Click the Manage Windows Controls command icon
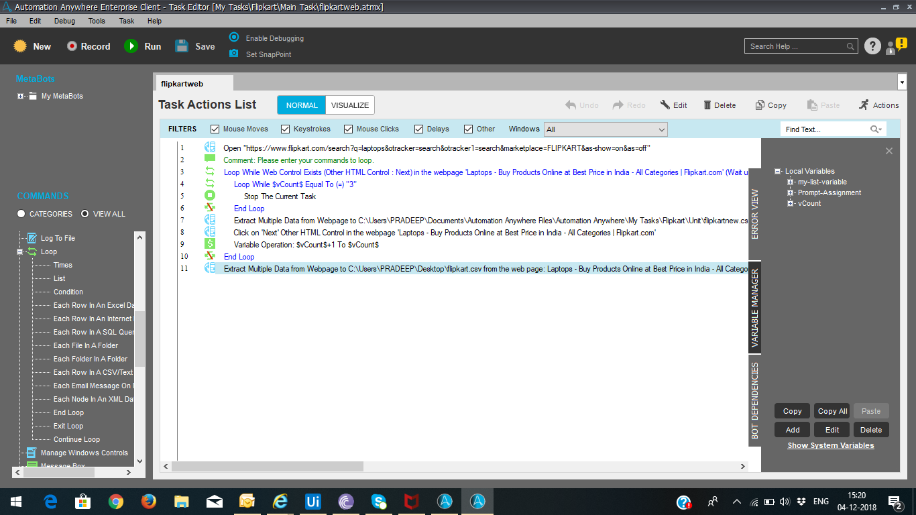 click(32, 453)
